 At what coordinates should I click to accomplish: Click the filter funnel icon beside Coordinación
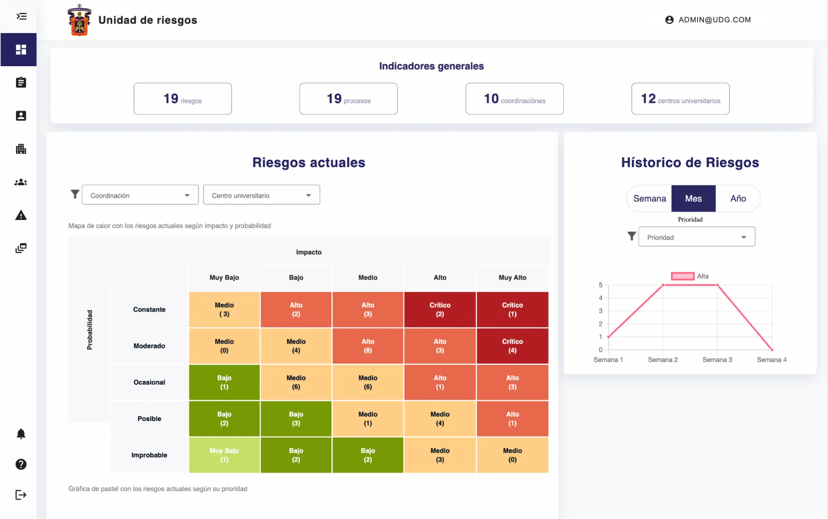coord(75,194)
